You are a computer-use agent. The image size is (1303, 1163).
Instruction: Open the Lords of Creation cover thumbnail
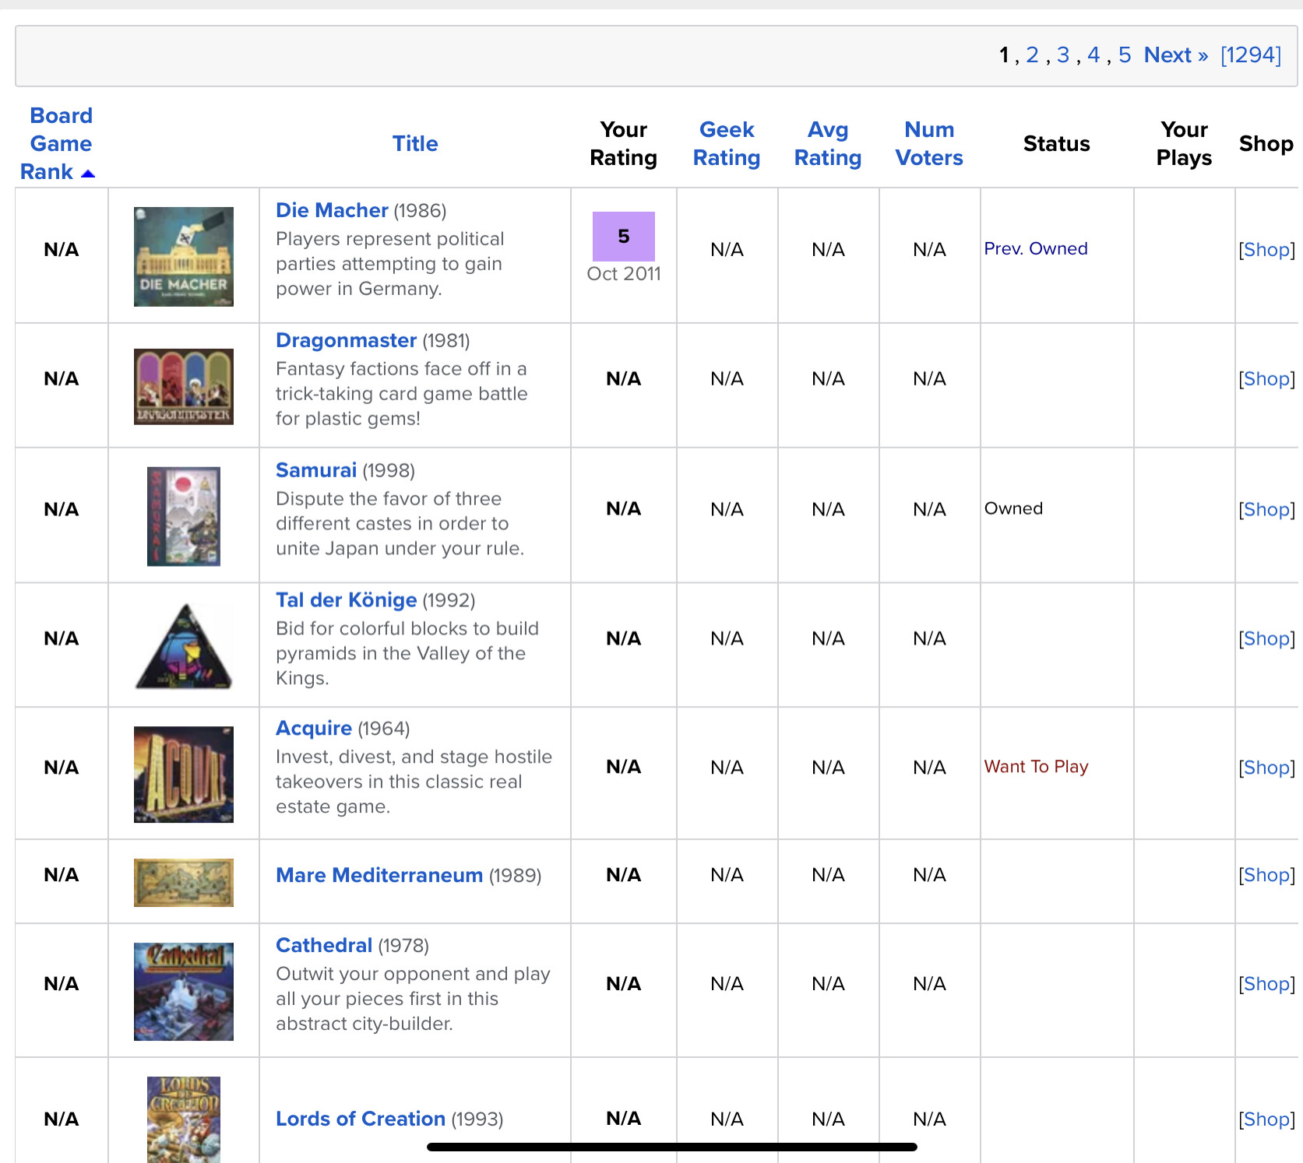[x=183, y=1119]
